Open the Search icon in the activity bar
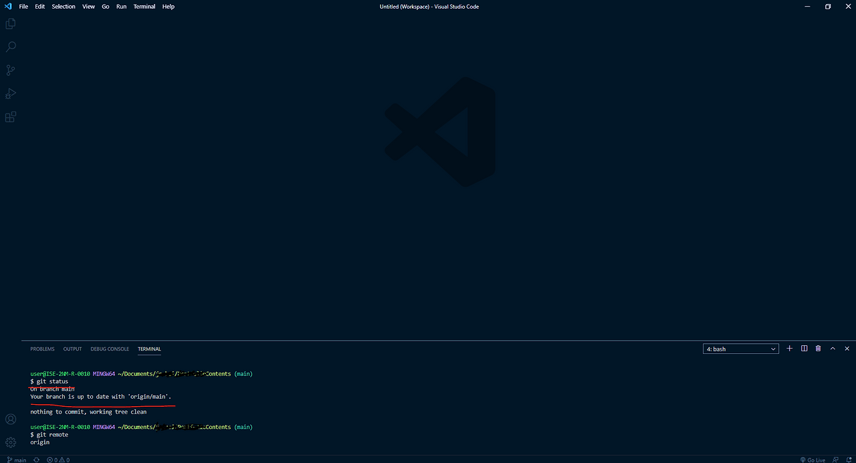Image resolution: width=856 pixels, height=463 pixels. pos(10,46)
